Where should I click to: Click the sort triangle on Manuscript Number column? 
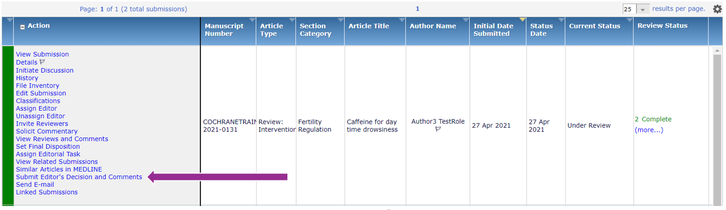[x=252, y=20]
